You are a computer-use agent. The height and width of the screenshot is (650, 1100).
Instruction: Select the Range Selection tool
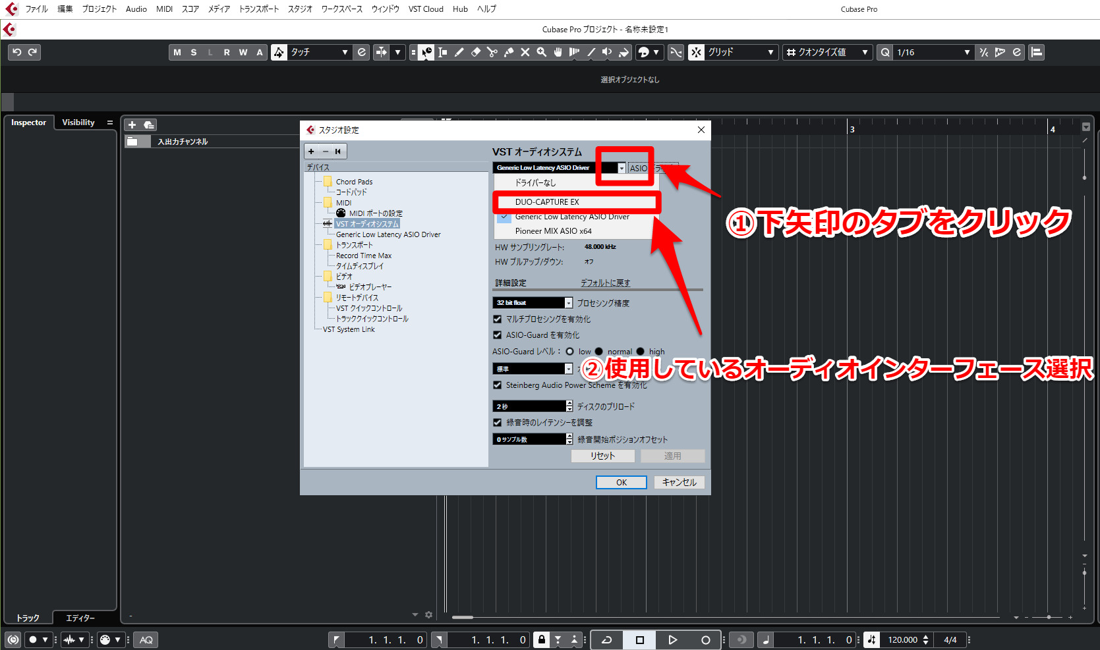tap(443, 52)
